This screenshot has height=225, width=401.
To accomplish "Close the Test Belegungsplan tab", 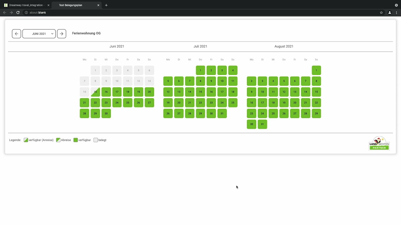I will (x=98, y=5).
